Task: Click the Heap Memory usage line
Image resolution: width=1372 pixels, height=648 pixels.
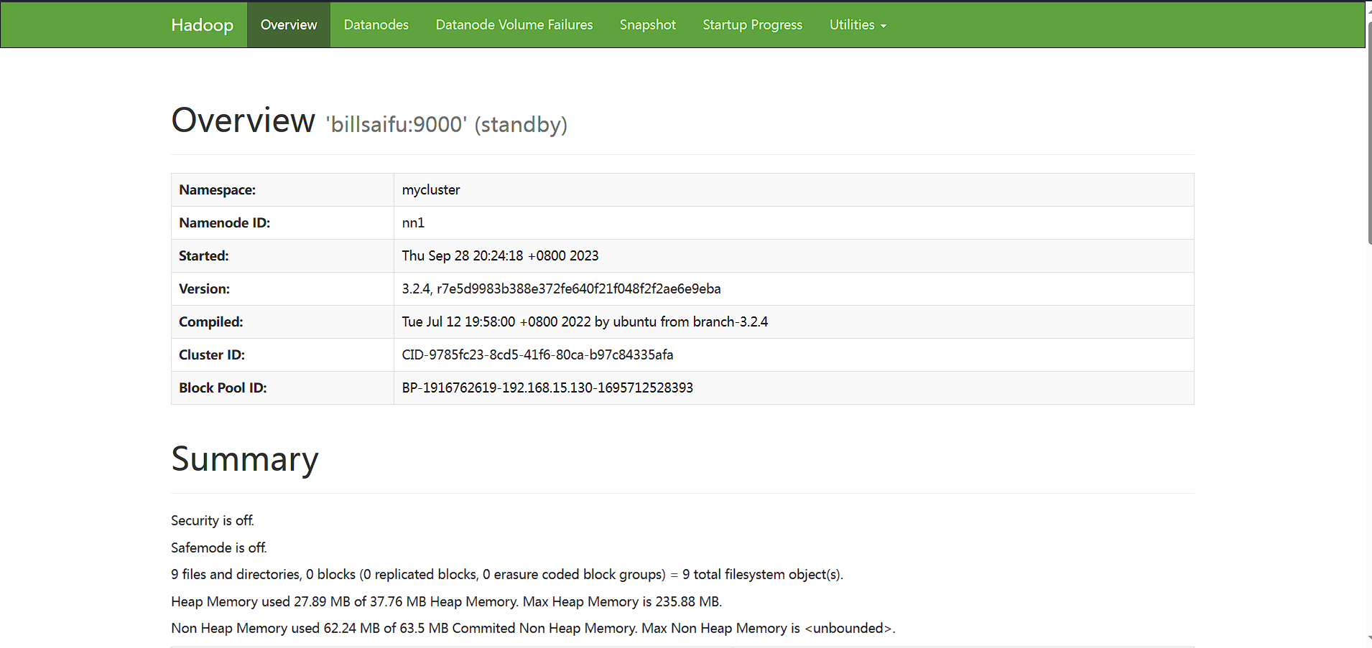Action: (447, 602)
